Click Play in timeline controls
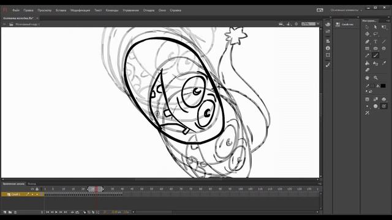 point(56,212)
